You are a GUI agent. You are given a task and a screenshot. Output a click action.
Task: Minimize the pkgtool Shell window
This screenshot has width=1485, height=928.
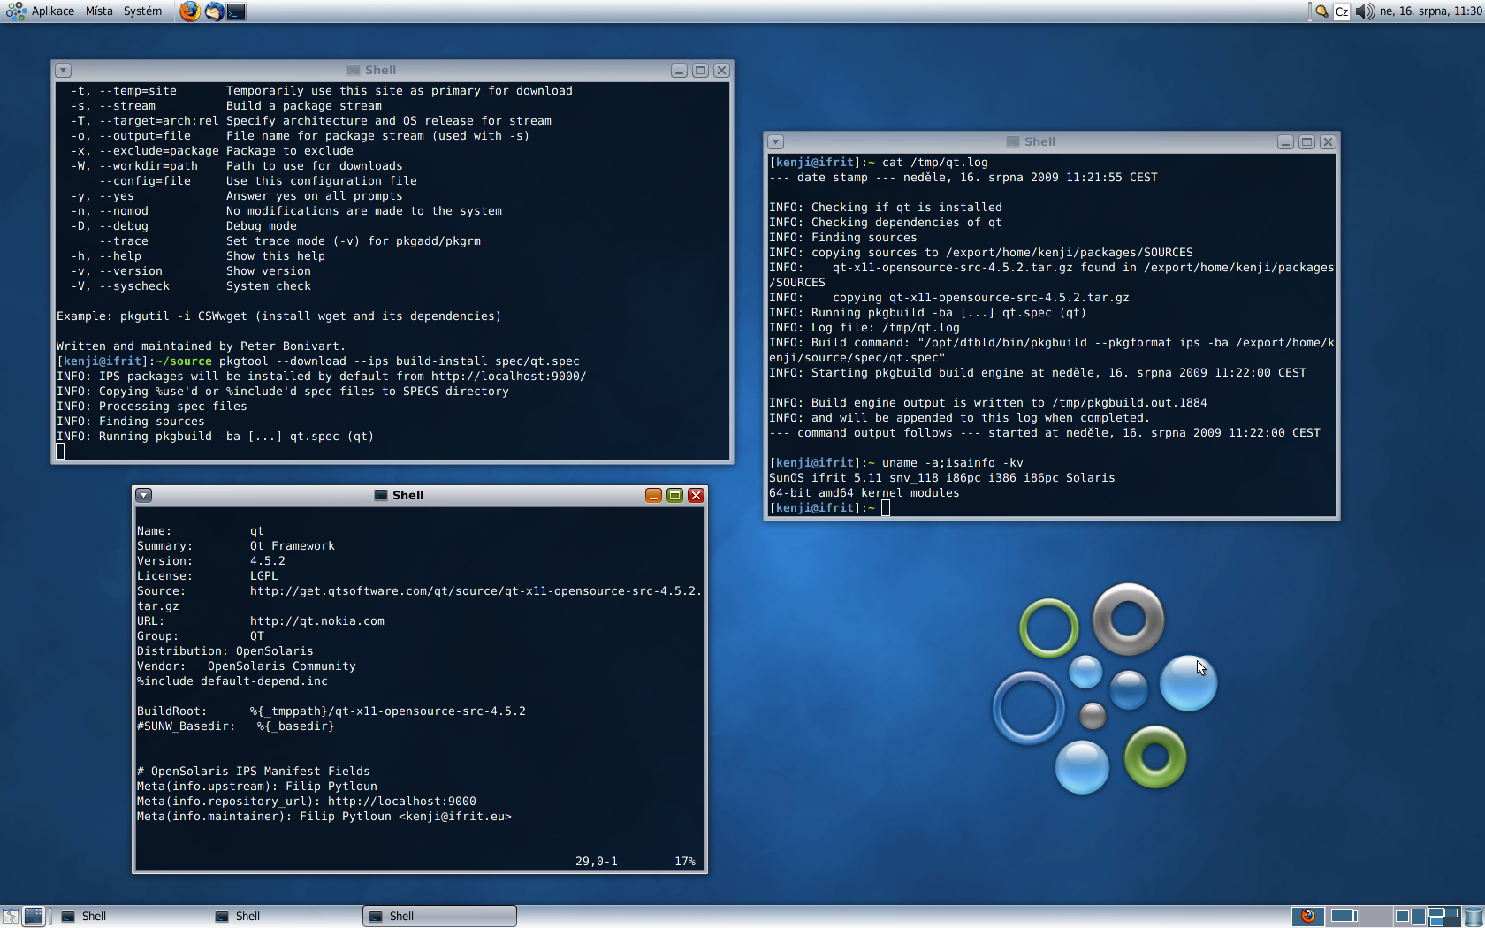click(x=679, y=71)
